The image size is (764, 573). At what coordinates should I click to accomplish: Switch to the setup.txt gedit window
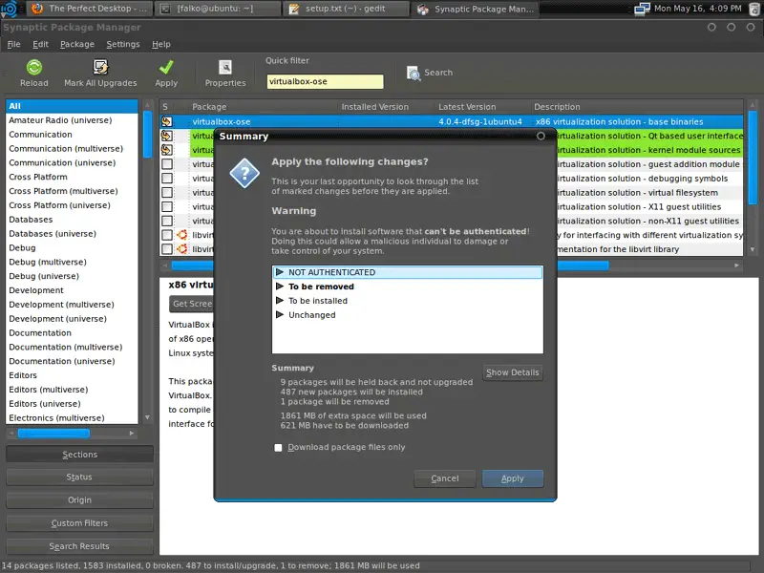[346, 9]
